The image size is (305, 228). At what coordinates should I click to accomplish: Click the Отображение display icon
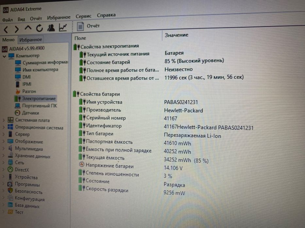click(x=10, y=141)
